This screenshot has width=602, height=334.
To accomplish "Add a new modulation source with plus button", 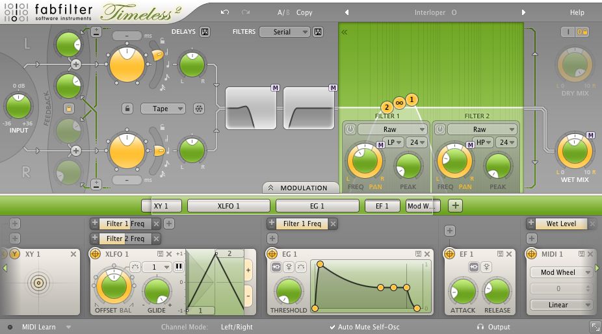I will (x=455, y=206).
